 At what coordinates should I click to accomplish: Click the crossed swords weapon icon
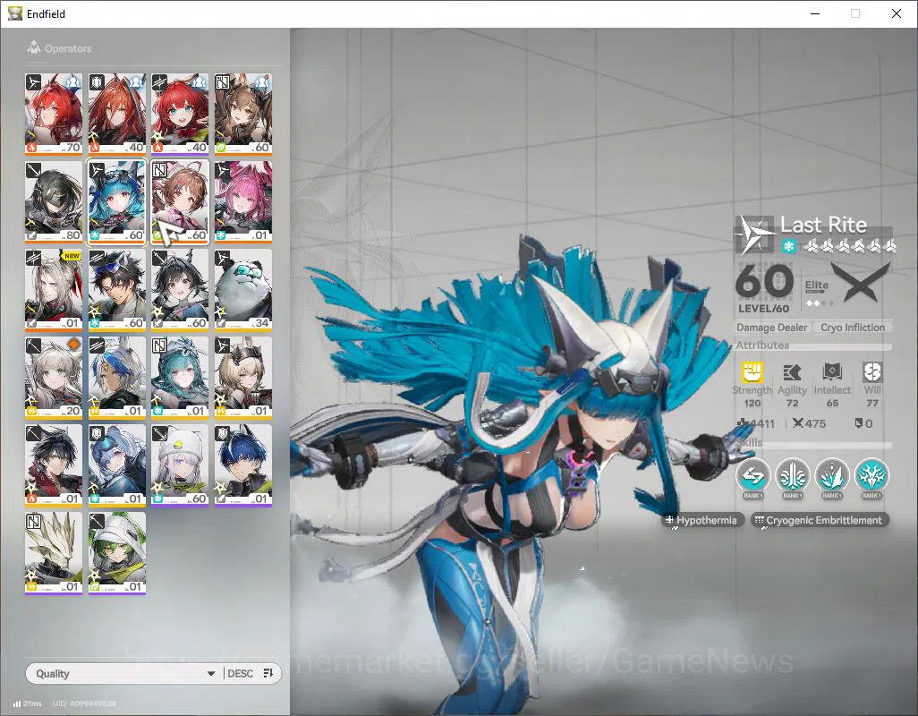(861, 281)
